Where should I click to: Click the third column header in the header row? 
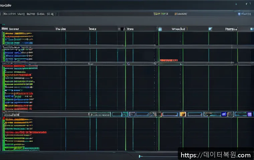click(93, 29)
